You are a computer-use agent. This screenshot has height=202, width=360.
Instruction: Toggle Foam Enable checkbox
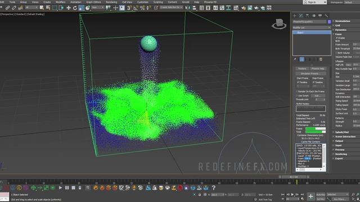coord(337,38)
